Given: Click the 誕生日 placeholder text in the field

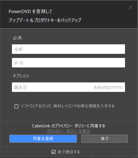Looking at the screenshot, I should point(21,87).
